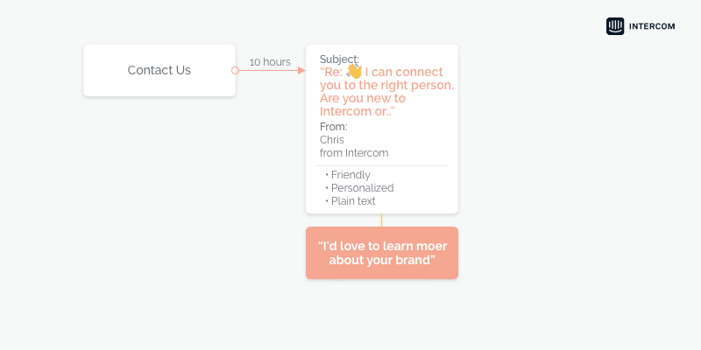Click the "10 hours" delay label

(x=270, y=62)
